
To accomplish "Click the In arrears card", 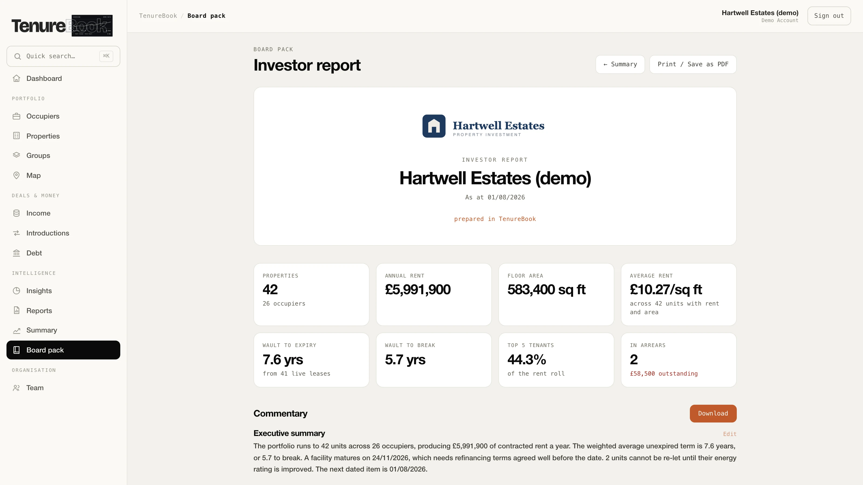I will click(679, 360).
